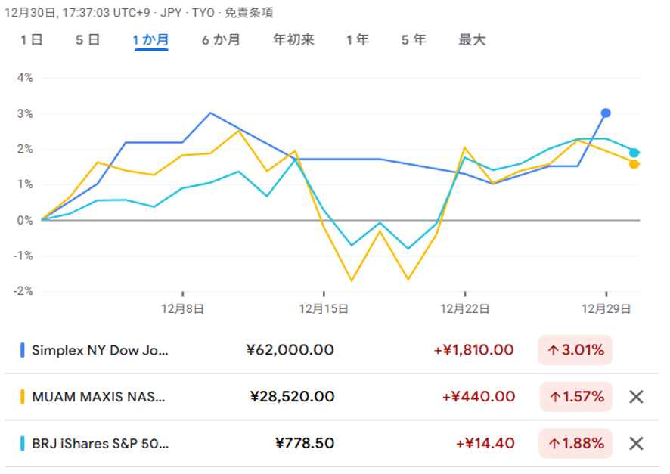
Task: Click the yellow MUAM MAXIS color marker
Action: point(23,397)
